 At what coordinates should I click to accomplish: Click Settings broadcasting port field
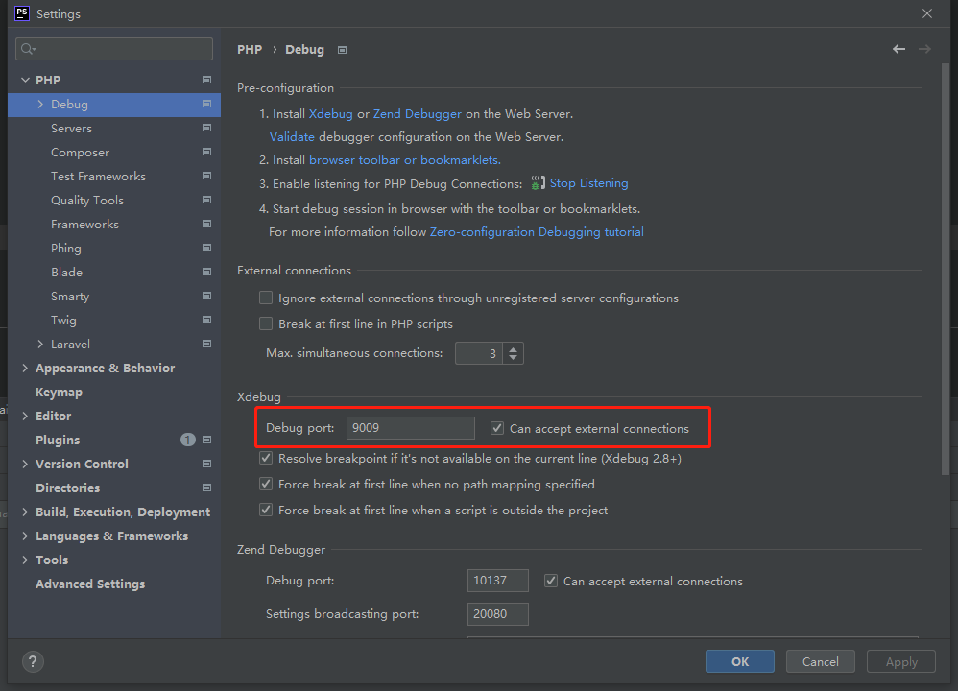498,614
